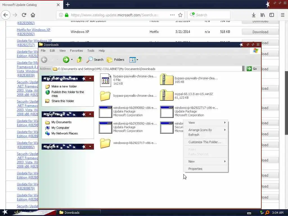288x216 pixels.
Task: Select windowsxp-kb2890882 update package
Action: pos(128,111)
